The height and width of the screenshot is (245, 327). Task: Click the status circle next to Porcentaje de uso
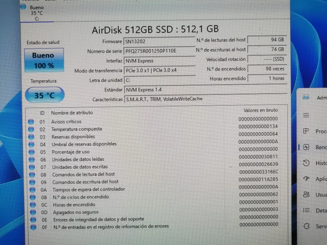click(31, 152)
